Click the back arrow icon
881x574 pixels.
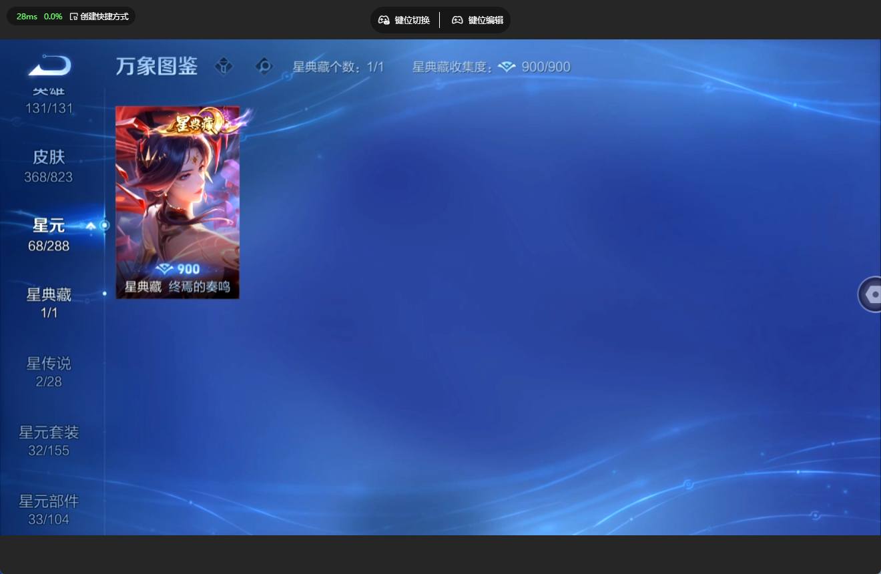pyautogui.click(x=49, y=66)
